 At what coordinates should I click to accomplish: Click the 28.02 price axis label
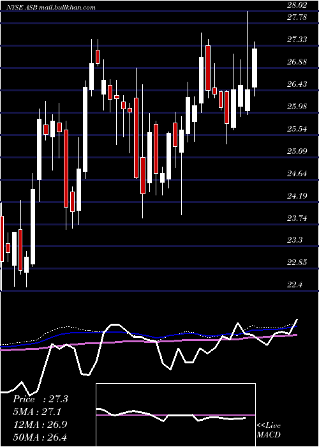(x=297, y=5)
